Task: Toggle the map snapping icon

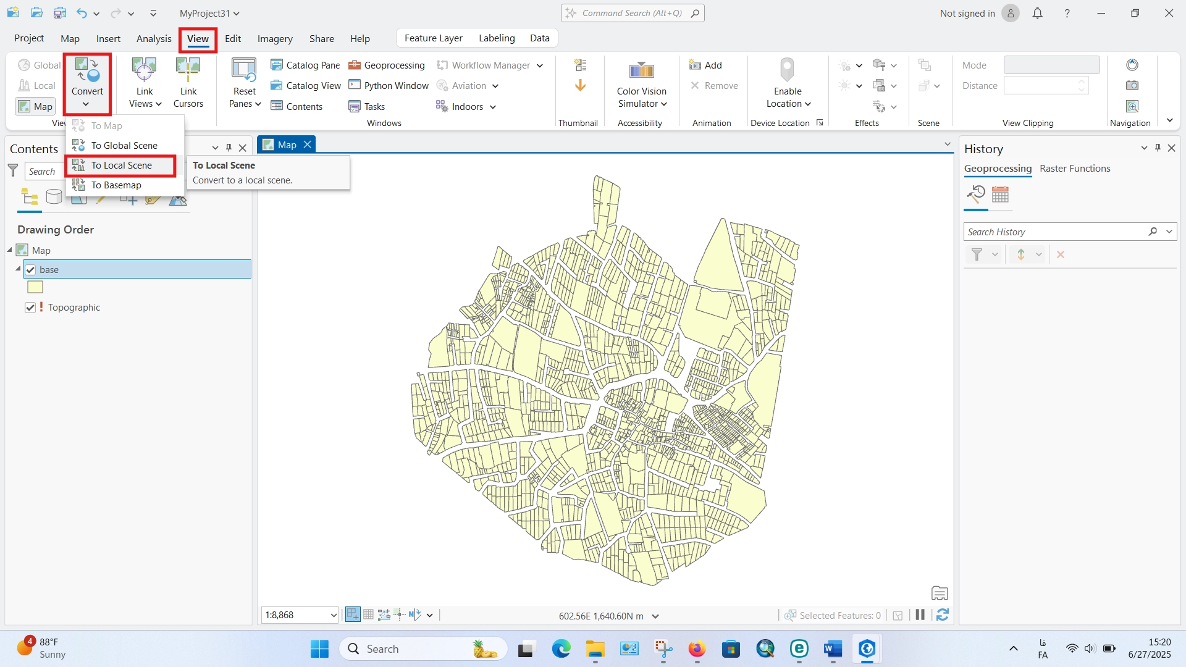Action: [353, 615]
